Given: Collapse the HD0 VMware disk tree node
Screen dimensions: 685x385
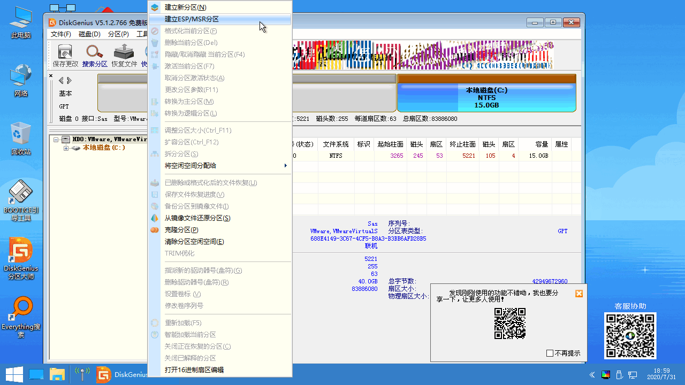Looking at the screenshot, I should point(56,139).
